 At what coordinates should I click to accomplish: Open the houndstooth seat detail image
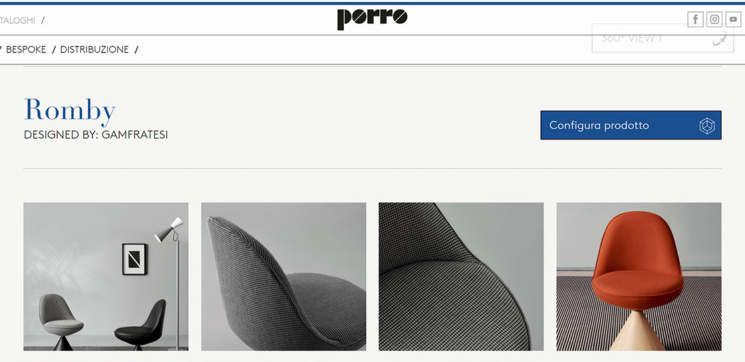click(x=461, y=276)
